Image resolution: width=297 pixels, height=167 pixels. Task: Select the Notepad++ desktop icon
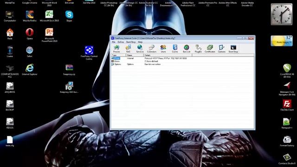(x=287, y=123)
